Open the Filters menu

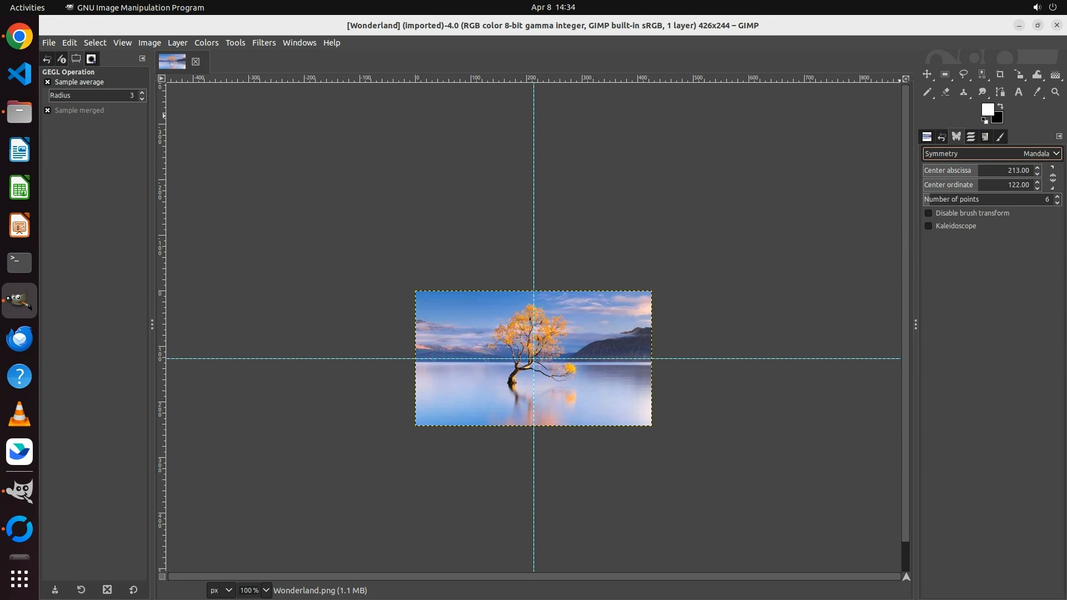[x=263, y=43]
